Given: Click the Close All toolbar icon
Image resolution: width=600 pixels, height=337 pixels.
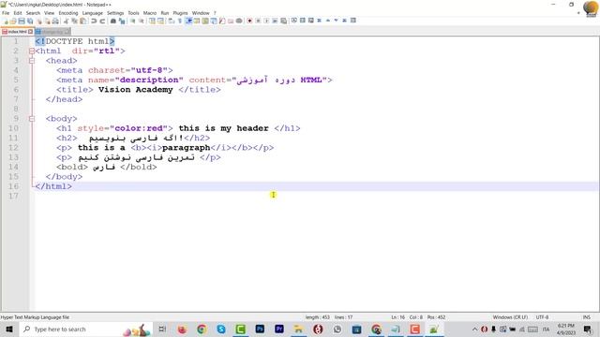Looking at the screenshot, I should click(x=48, y=21).
